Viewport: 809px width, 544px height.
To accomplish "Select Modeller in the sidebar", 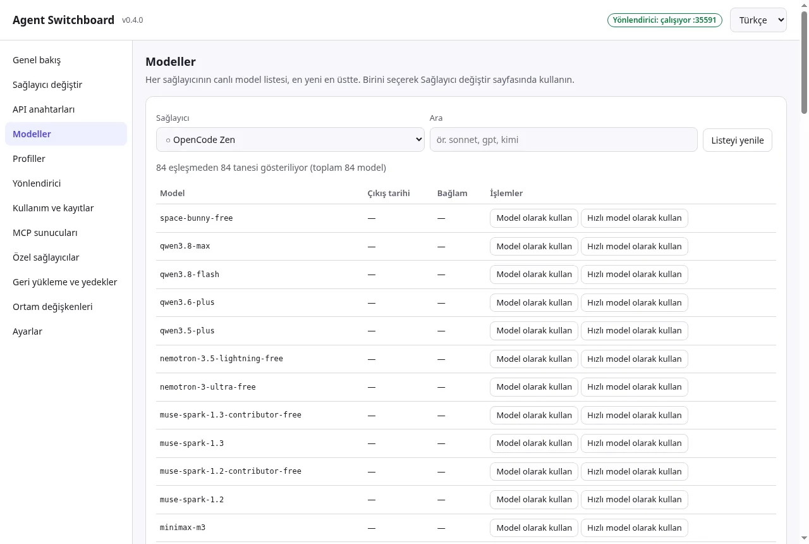I will pyautogui.click(x=66, y=134).
